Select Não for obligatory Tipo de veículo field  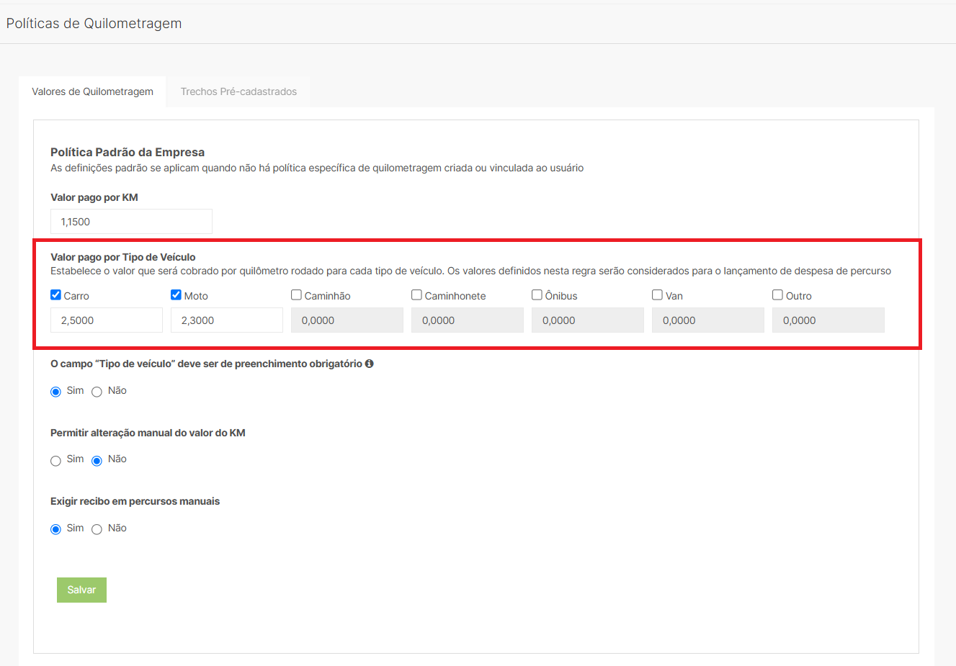pyautogui.click(x=97, y=392)
